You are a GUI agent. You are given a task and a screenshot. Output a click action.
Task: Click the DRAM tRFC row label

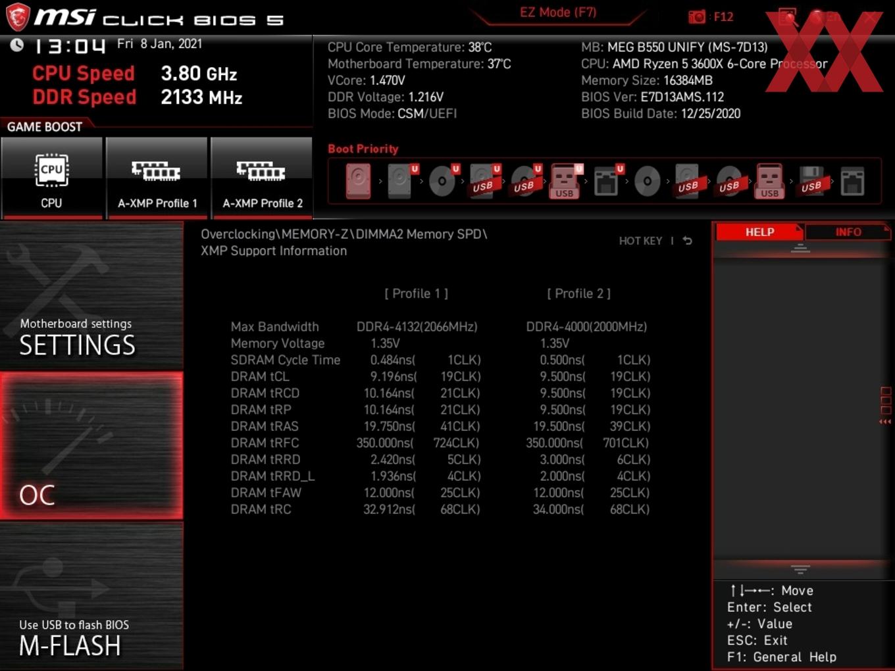[265, 443]
